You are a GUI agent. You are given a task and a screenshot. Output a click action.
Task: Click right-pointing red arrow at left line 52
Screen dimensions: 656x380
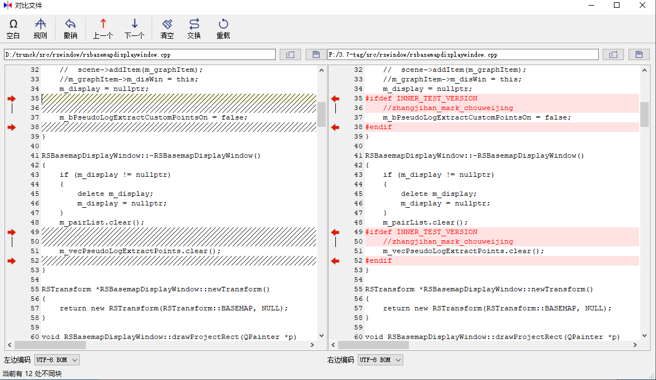click(11, 261)
